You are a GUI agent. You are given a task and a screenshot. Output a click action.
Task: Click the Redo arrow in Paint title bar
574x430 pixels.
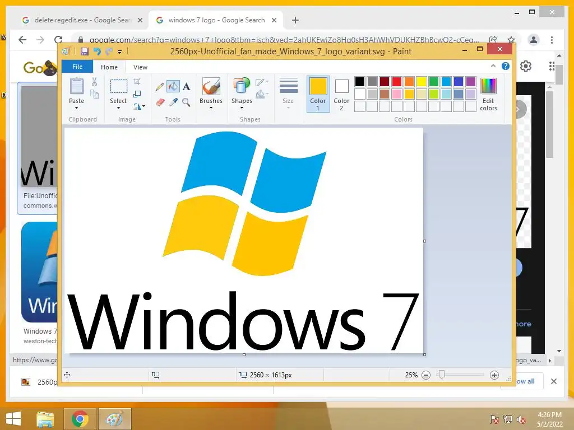tap(109, 52)
